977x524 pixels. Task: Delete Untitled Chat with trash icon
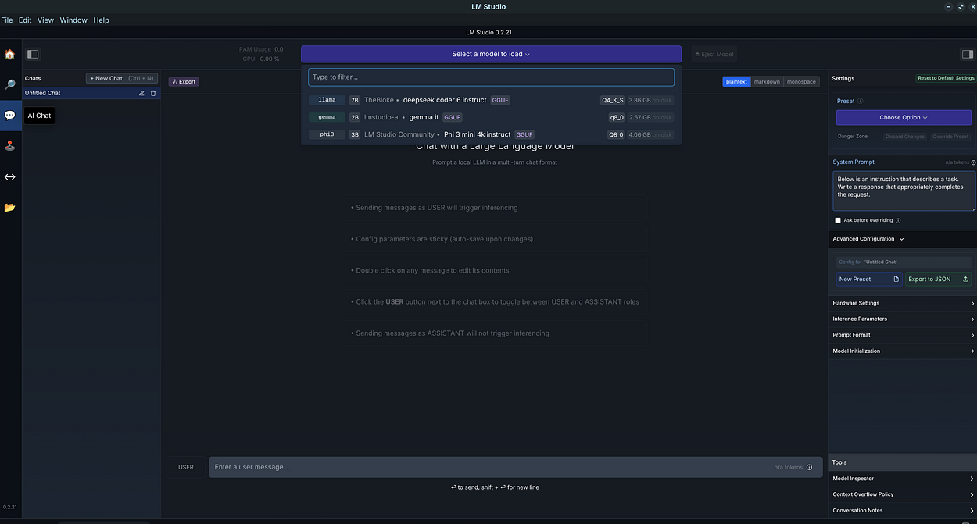(x=153, y=93)
